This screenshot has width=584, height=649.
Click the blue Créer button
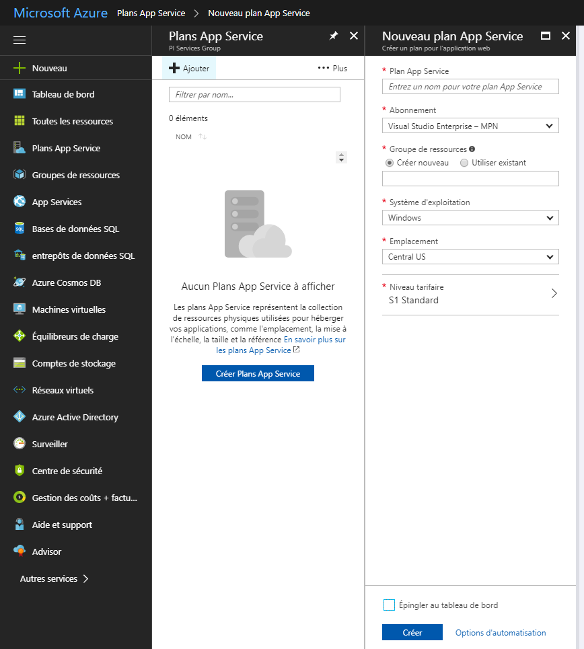412,632
